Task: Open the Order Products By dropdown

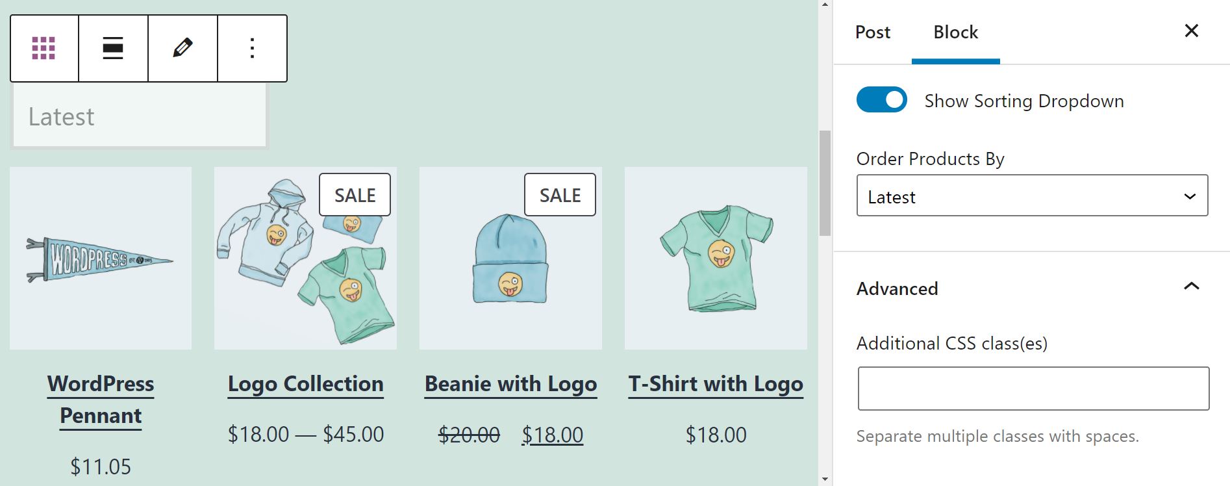Action: point(1032,196)
